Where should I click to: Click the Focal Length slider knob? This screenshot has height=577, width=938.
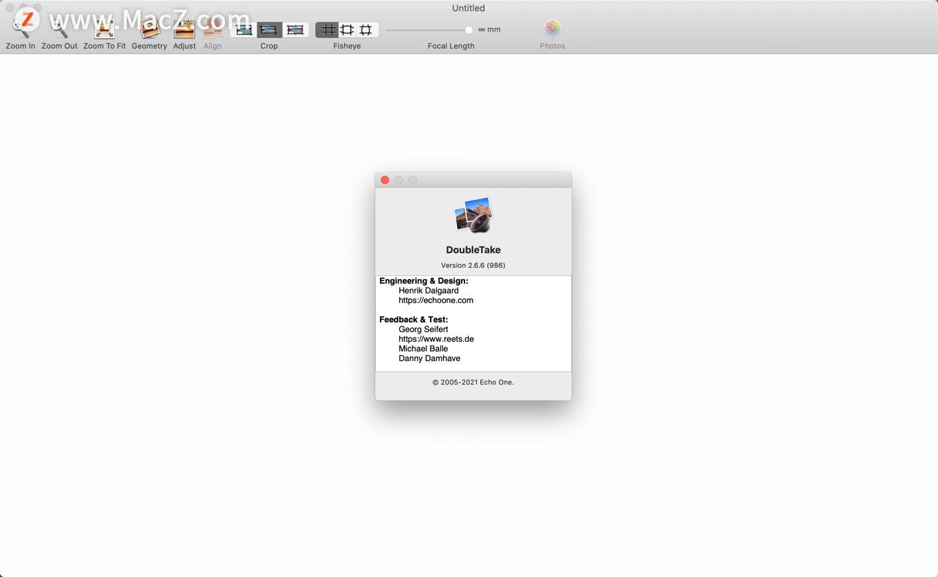(x=469, y=30)
